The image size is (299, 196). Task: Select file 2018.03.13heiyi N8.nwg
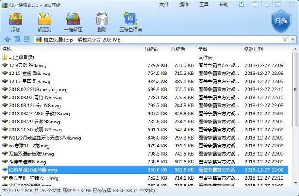click(145, 105)
